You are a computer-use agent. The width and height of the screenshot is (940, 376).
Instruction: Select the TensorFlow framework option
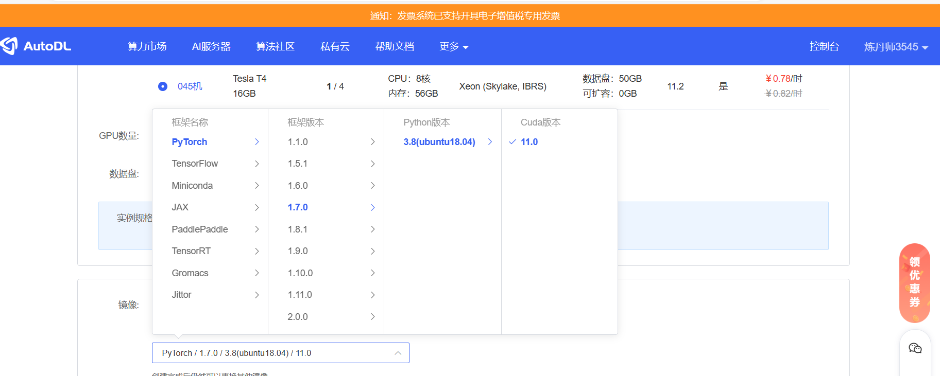point(210,164)
